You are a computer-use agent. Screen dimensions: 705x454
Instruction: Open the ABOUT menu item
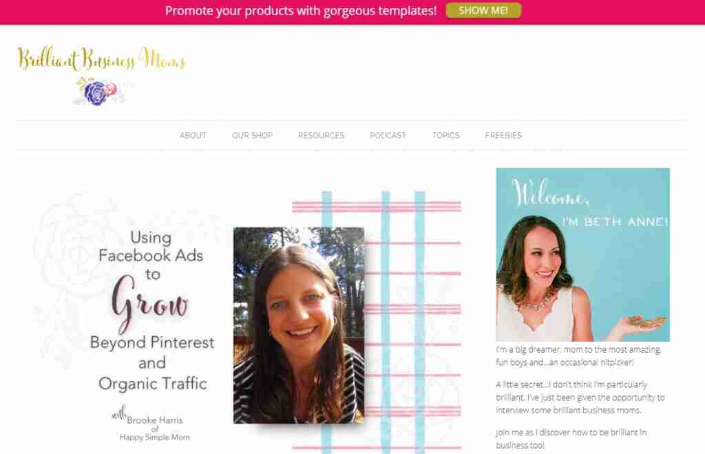point(193,136)
